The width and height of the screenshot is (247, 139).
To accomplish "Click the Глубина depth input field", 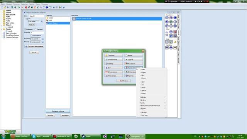I will [37, 32].
